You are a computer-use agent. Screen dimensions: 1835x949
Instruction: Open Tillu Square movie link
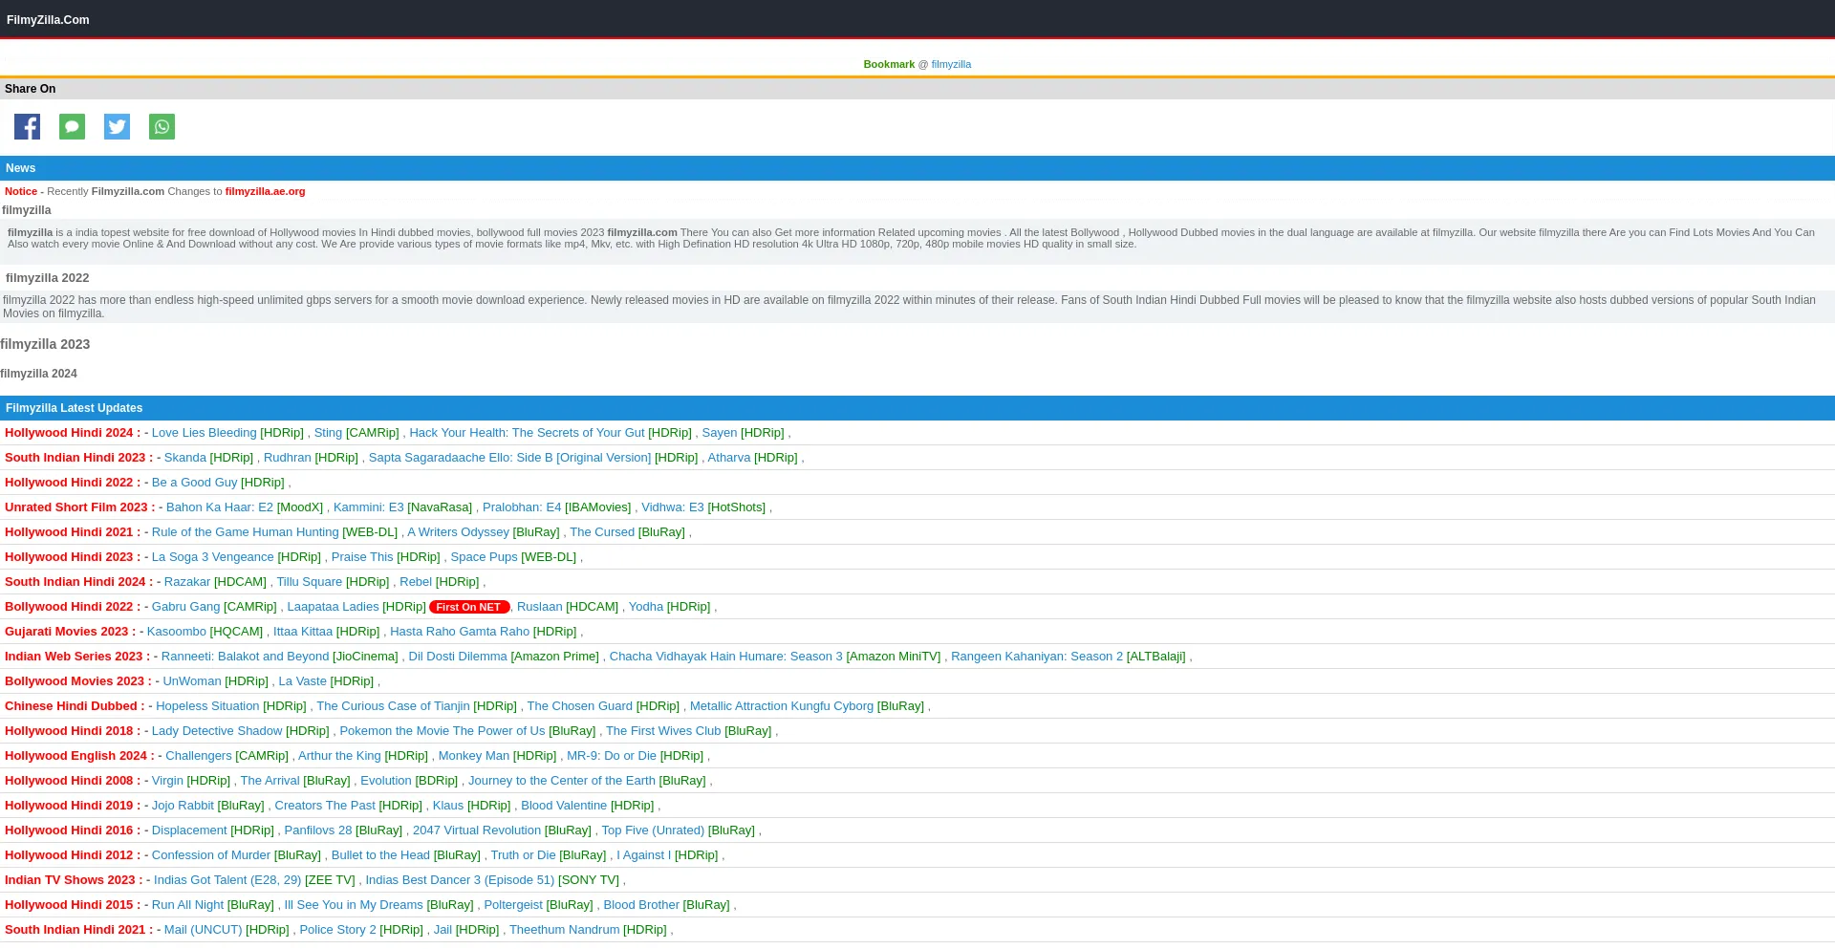(310, 582)
